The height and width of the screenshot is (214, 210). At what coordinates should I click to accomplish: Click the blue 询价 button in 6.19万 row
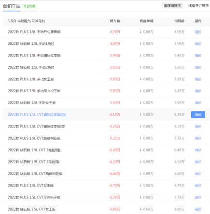198,114
